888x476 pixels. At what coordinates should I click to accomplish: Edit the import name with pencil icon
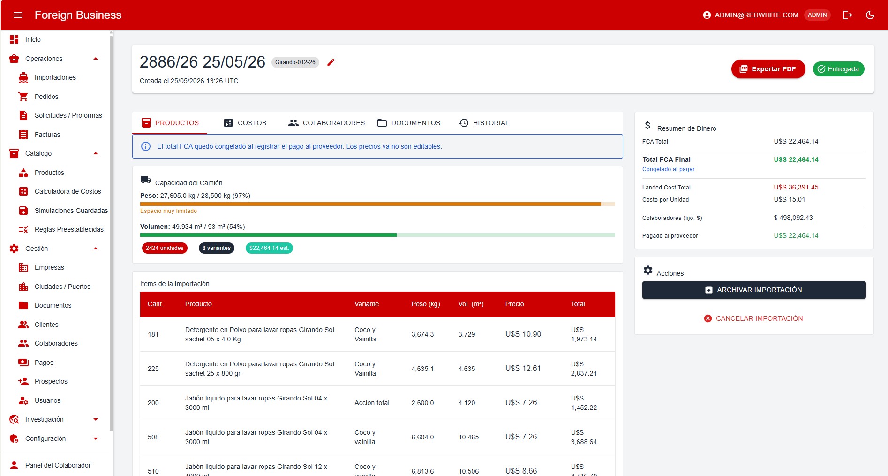(x=331, y=62)
